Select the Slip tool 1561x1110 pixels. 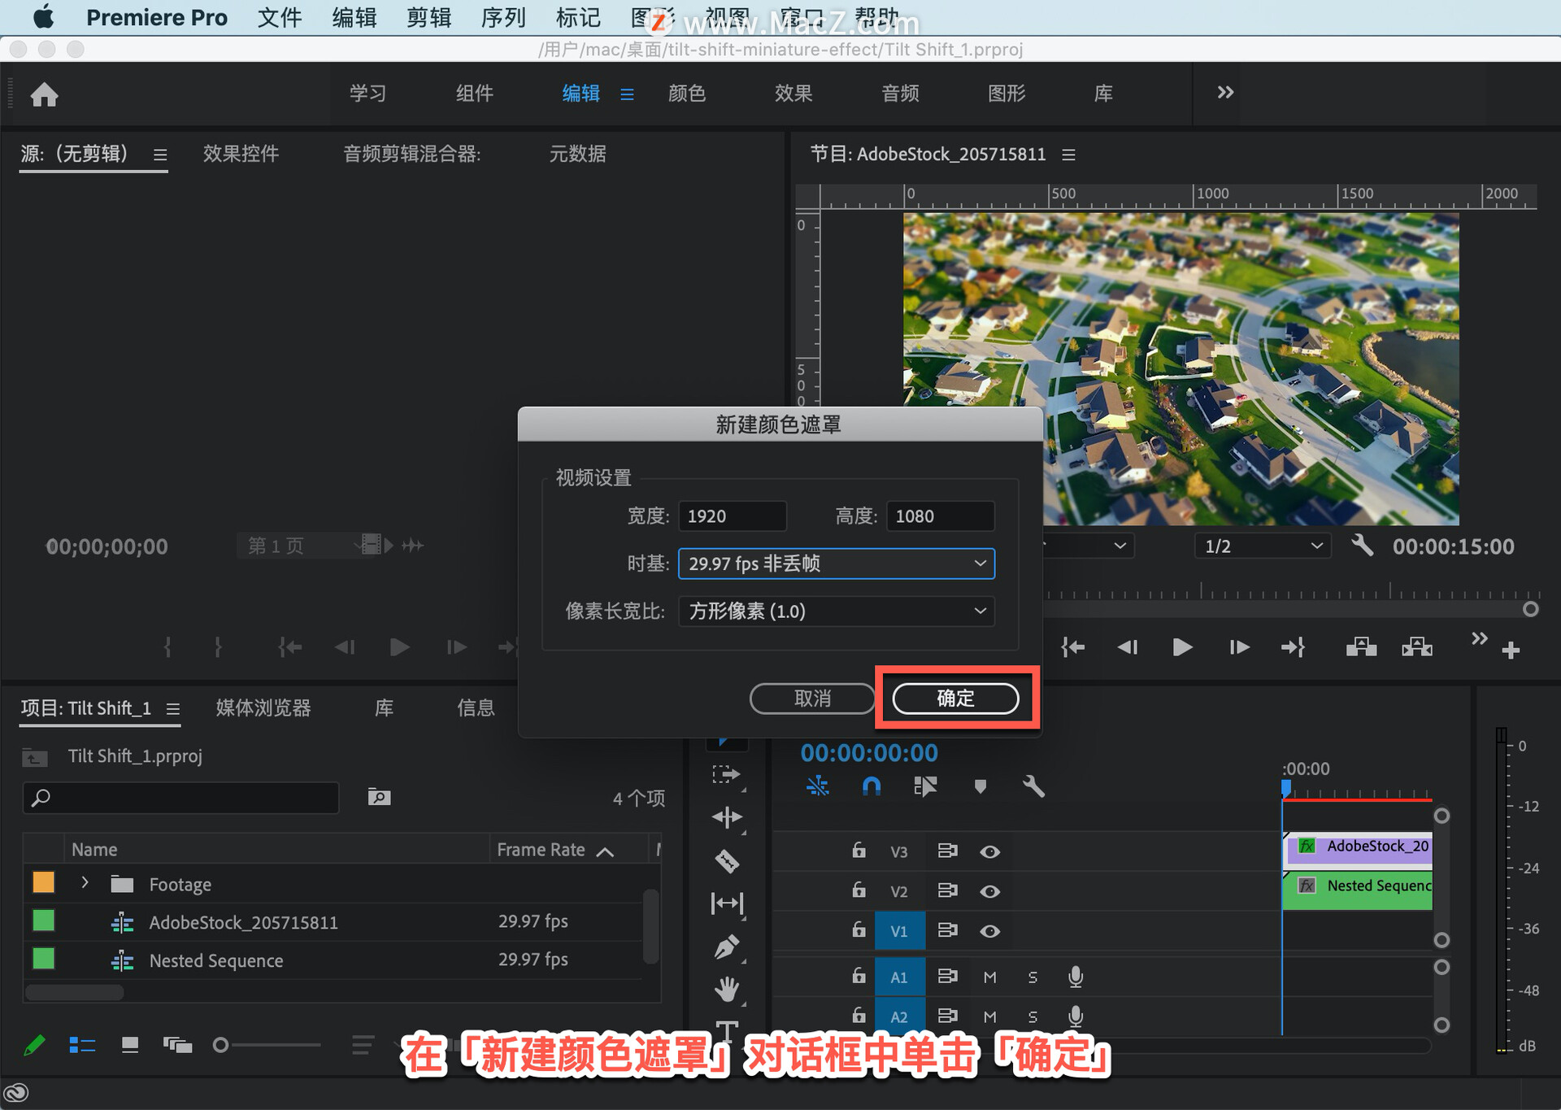tap(726, 903)
